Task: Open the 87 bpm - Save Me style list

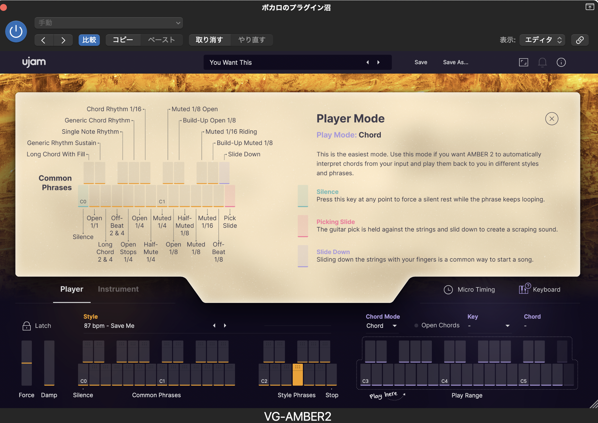Action: point(109,326)
